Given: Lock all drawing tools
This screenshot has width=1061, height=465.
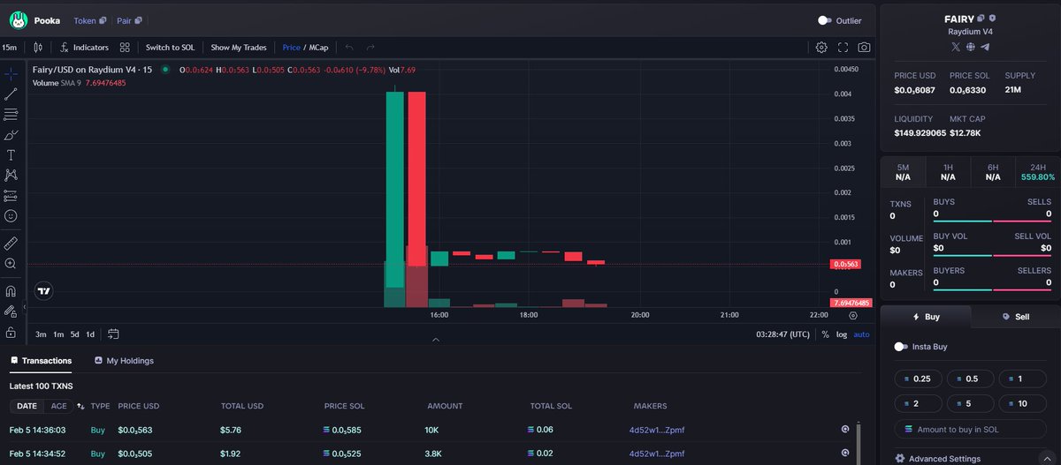Looking at the screenshot, I should (x=11, y=332).
